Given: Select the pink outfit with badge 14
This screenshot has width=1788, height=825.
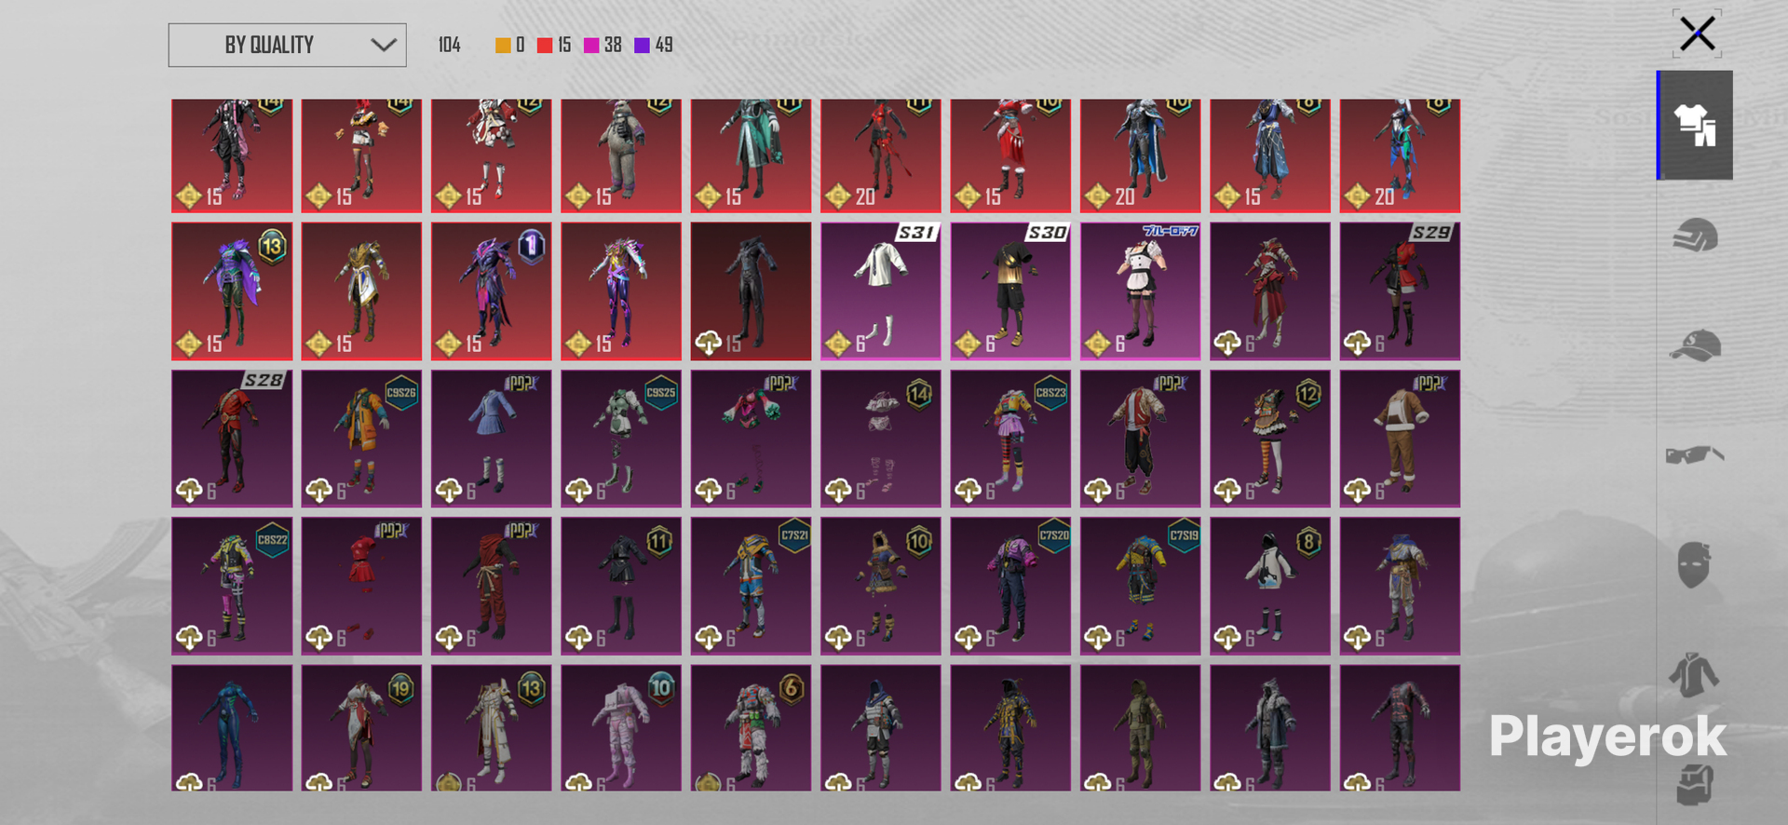Looking at the screenshot, I should [x=881, y=439].
